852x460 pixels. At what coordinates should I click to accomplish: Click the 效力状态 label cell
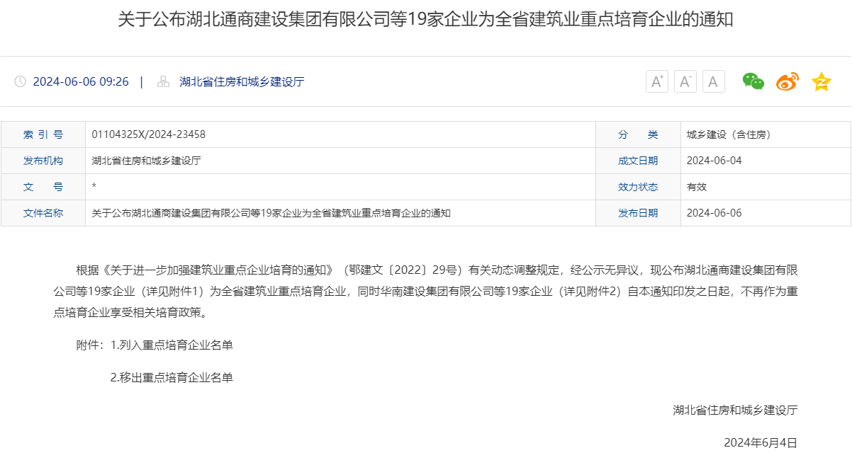click(x=638, y=187)
